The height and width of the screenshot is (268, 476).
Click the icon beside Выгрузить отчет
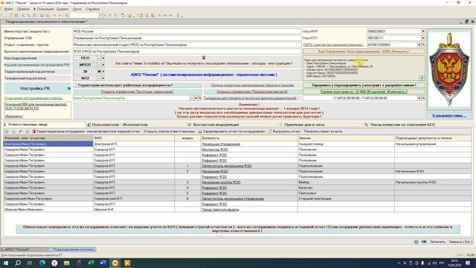point(269,132)
